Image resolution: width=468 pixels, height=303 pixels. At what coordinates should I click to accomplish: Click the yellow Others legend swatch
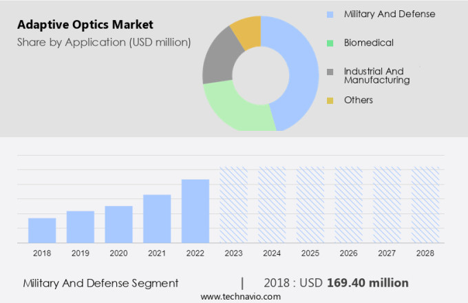330,101
